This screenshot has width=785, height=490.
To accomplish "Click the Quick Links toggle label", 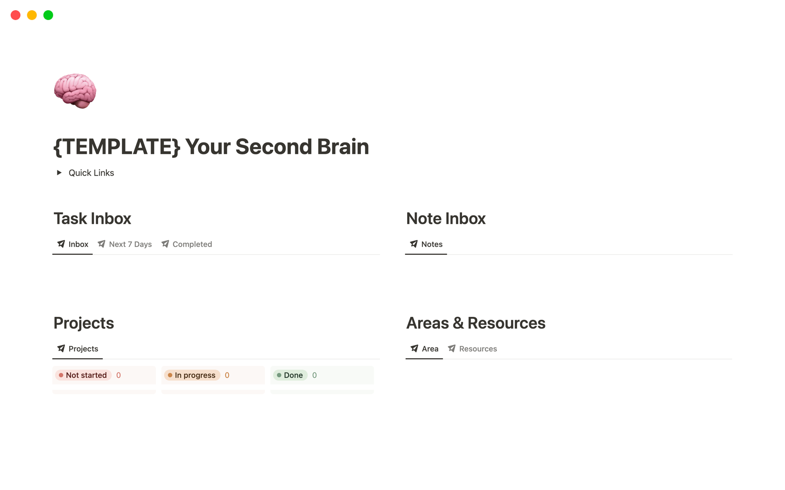I will click(x=91, y=173).
